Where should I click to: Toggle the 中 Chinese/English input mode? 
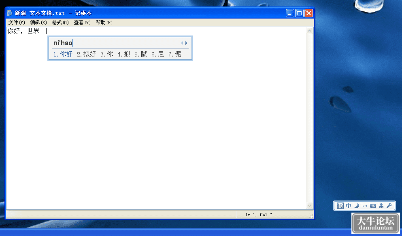[x=349, y=206]
